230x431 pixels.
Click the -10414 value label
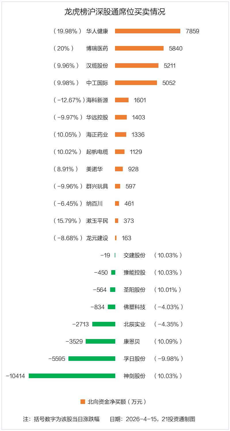click(x=16, y=376)
